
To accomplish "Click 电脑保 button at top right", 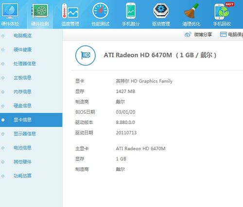I will pyautogui.click(x=231, y=34).
